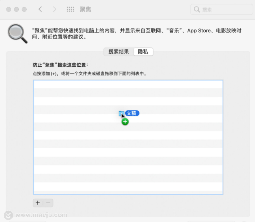The height and width of the screenshot is (222, 255).
Task: Click the green zoom window button
Action: click(x=24, y=9)
